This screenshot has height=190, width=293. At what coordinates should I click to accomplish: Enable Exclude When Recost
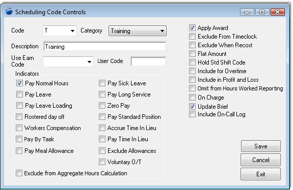[192, 45]
